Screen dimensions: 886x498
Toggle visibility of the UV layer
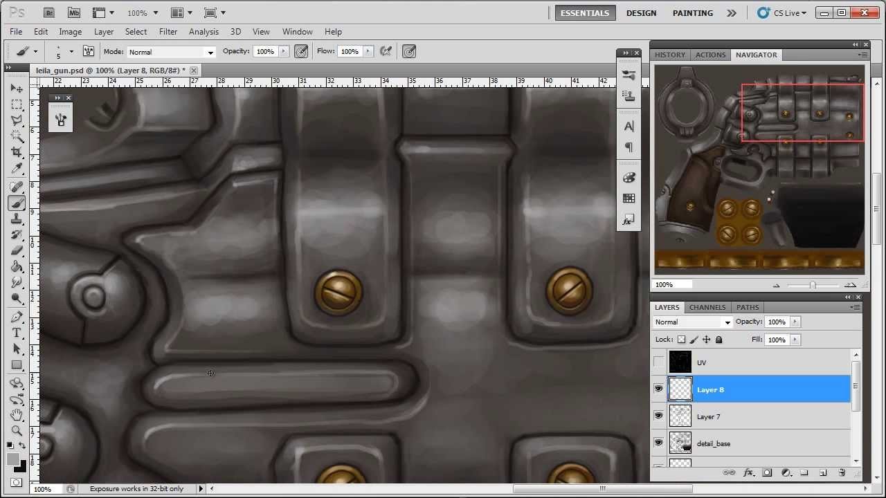(x=658, y=362)
